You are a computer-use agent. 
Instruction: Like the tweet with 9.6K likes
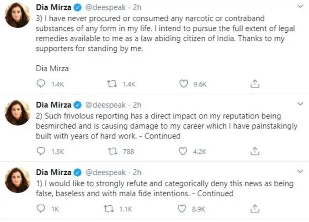(184, 84)
